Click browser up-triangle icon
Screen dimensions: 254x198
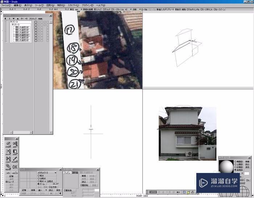point(18,18)
